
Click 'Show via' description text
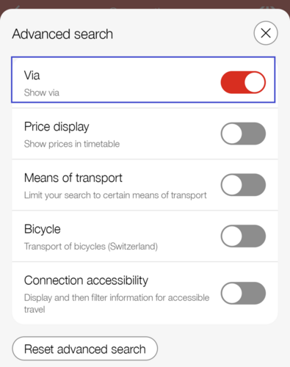(42, 92)
